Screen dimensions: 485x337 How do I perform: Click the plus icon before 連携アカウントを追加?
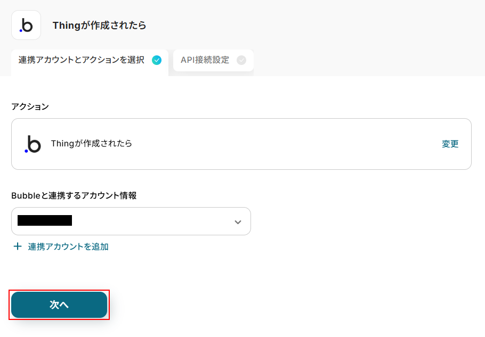click(x=18, y=246)
